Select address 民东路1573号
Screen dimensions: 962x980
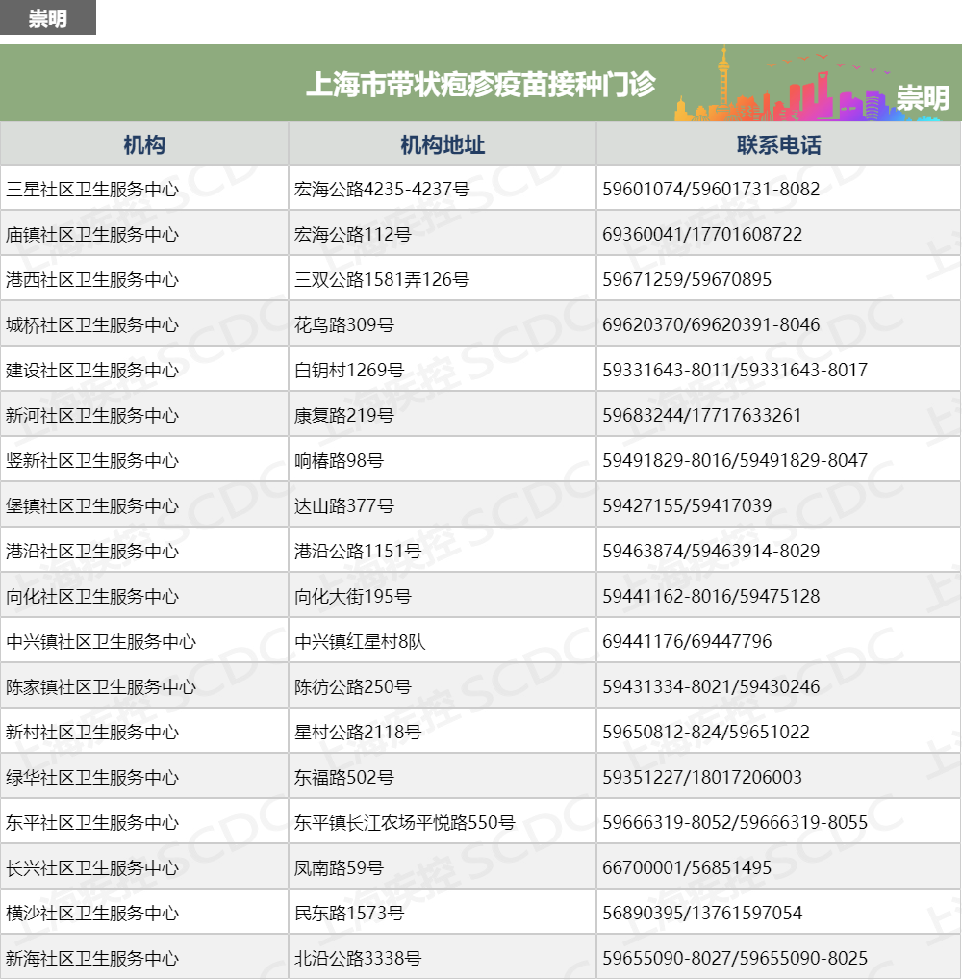[349, 914]
